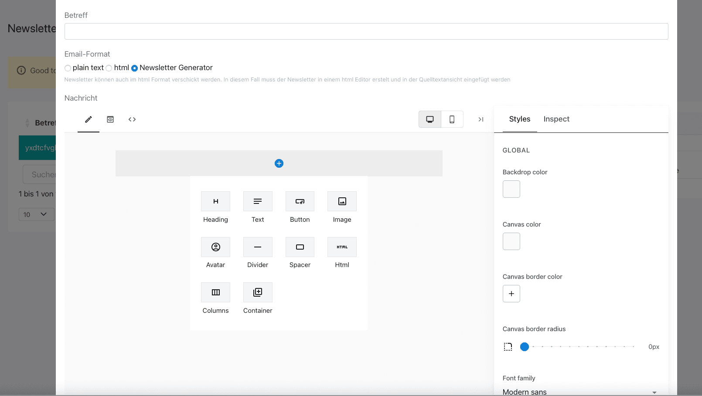This screenshot has height=396, width=702.
Task: Click the Email-Format label
Action: pos(87,54)
